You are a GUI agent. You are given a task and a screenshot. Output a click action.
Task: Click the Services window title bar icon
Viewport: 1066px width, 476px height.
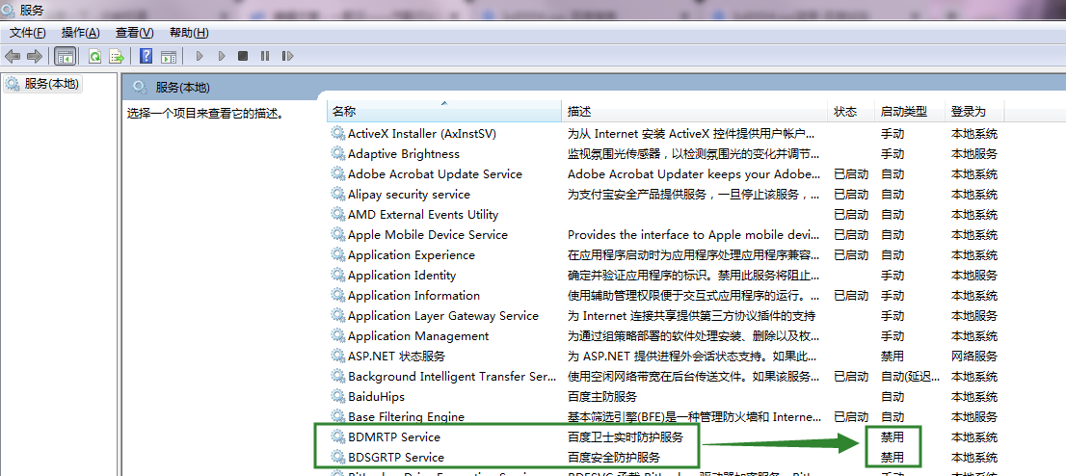9,11
